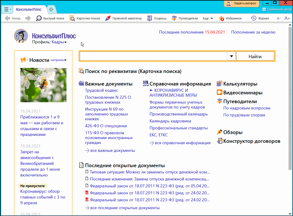Click the Найти search button
Image resolution: width=293 pixels, height=216 pixels.
click(255, 56)
